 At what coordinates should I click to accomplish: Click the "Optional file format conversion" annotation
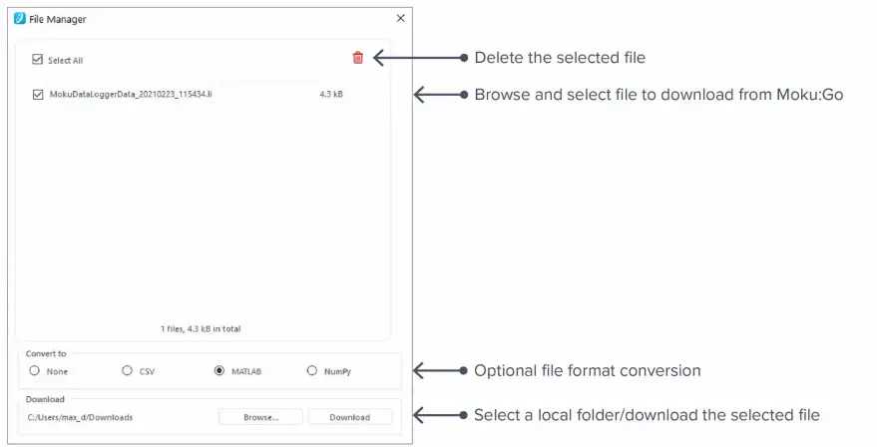(587, 371)
